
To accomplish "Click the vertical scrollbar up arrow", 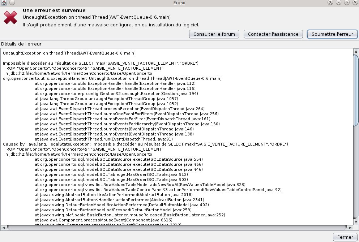I will (x=356, y=52).
